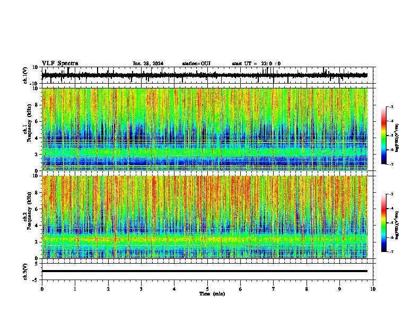Click the "station=OUI" label

pos(196,64)
